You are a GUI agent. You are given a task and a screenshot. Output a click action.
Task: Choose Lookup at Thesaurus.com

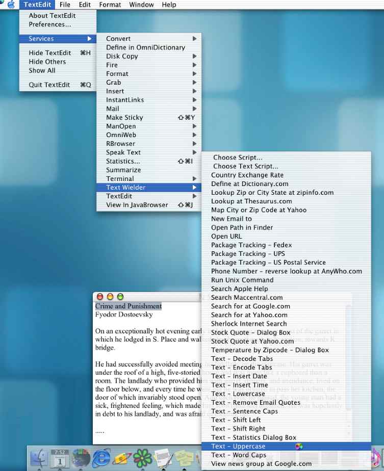click(287, 201)
